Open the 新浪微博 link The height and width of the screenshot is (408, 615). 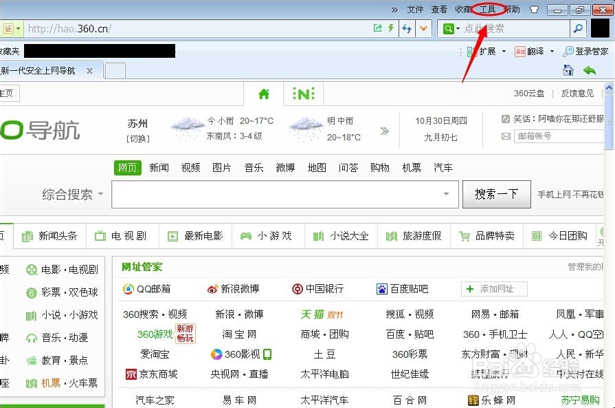pyautogui.click(x=234, y=289)
